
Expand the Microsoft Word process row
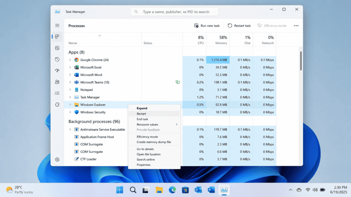[x=70, y=75]
